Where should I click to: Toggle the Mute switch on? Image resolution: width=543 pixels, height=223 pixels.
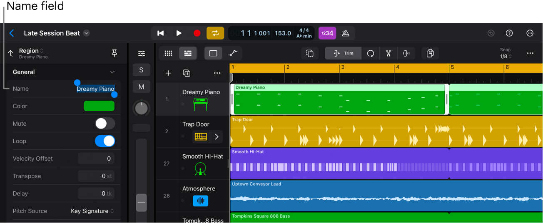point(105,124)
